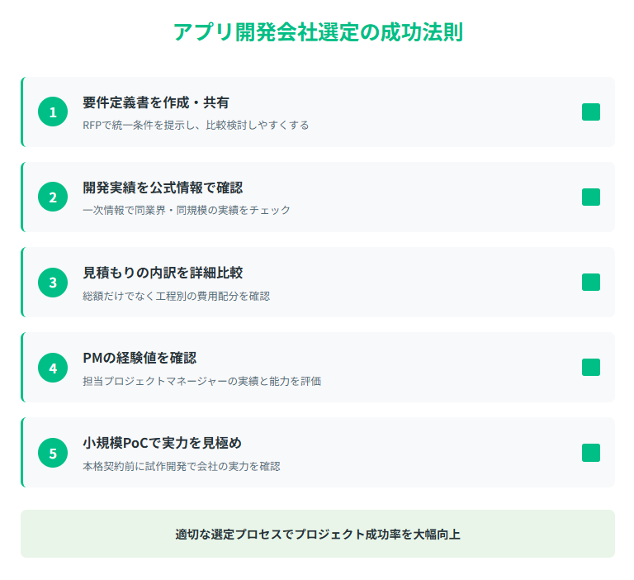Click the number 3 circle badge
The width and height of the screenshot is (634, 580).
tap(53, 282)
